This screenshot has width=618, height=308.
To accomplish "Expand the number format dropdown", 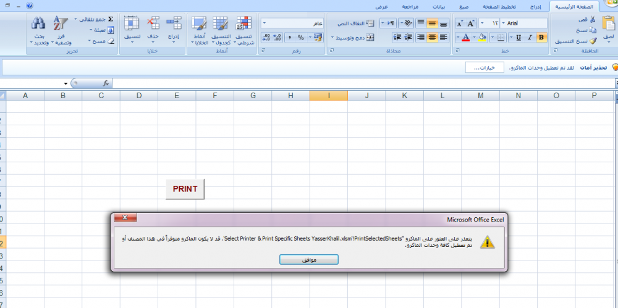I will [265, 23].
